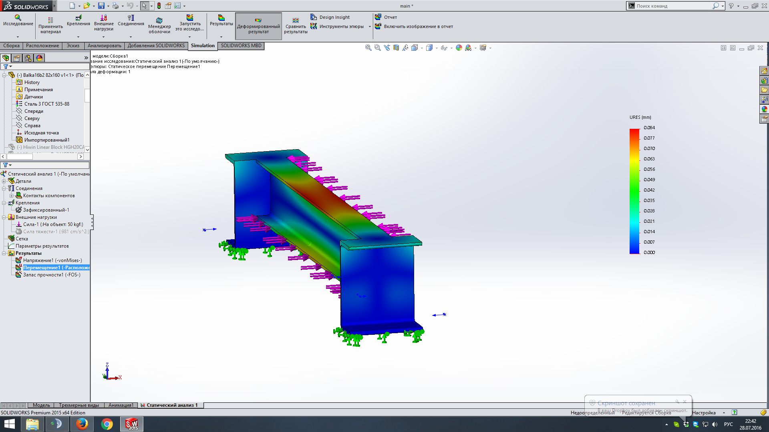Click the Shell manager icon

tap(159, 21)
